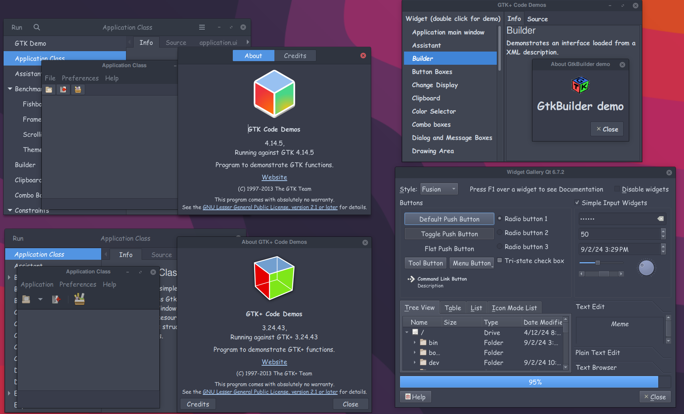Click the Tool Button
This screenshot has height=414, width=684.
(x=426, y=263)
